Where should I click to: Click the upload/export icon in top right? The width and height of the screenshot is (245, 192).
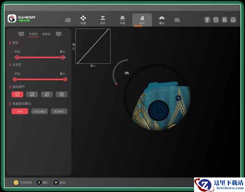coord(207,20)
